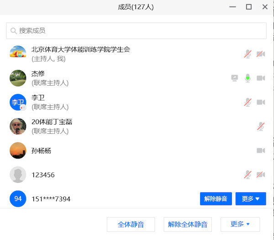Viewport: 274px width, 240px height.
Task: Select the member name 20体能丁宝磊
Action: coord(52,122)
